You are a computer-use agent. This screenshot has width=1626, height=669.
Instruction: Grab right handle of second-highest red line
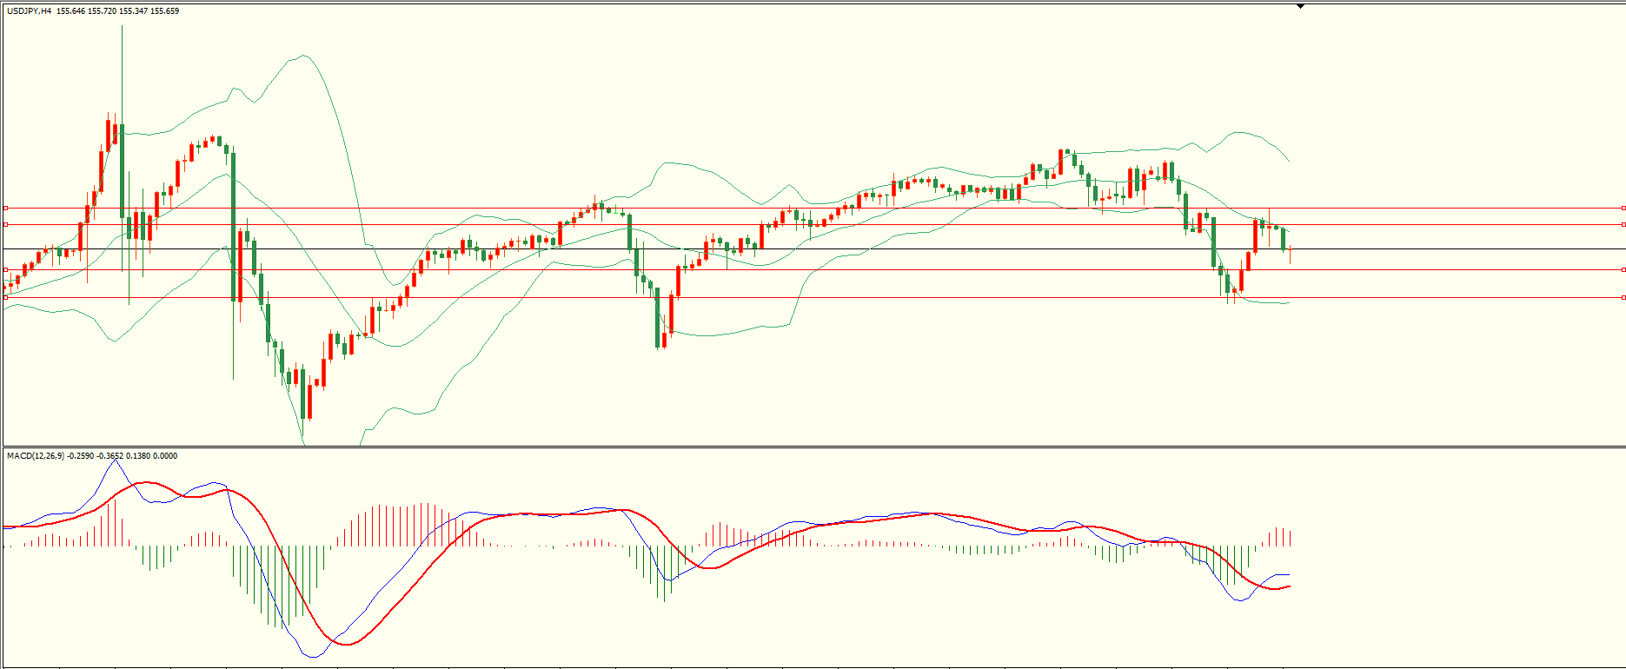(x=1623, y=224)
